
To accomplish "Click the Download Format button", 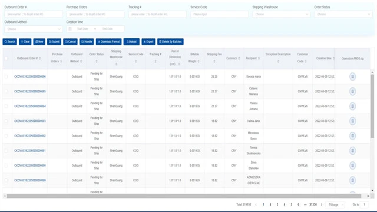I will [108, 42].
